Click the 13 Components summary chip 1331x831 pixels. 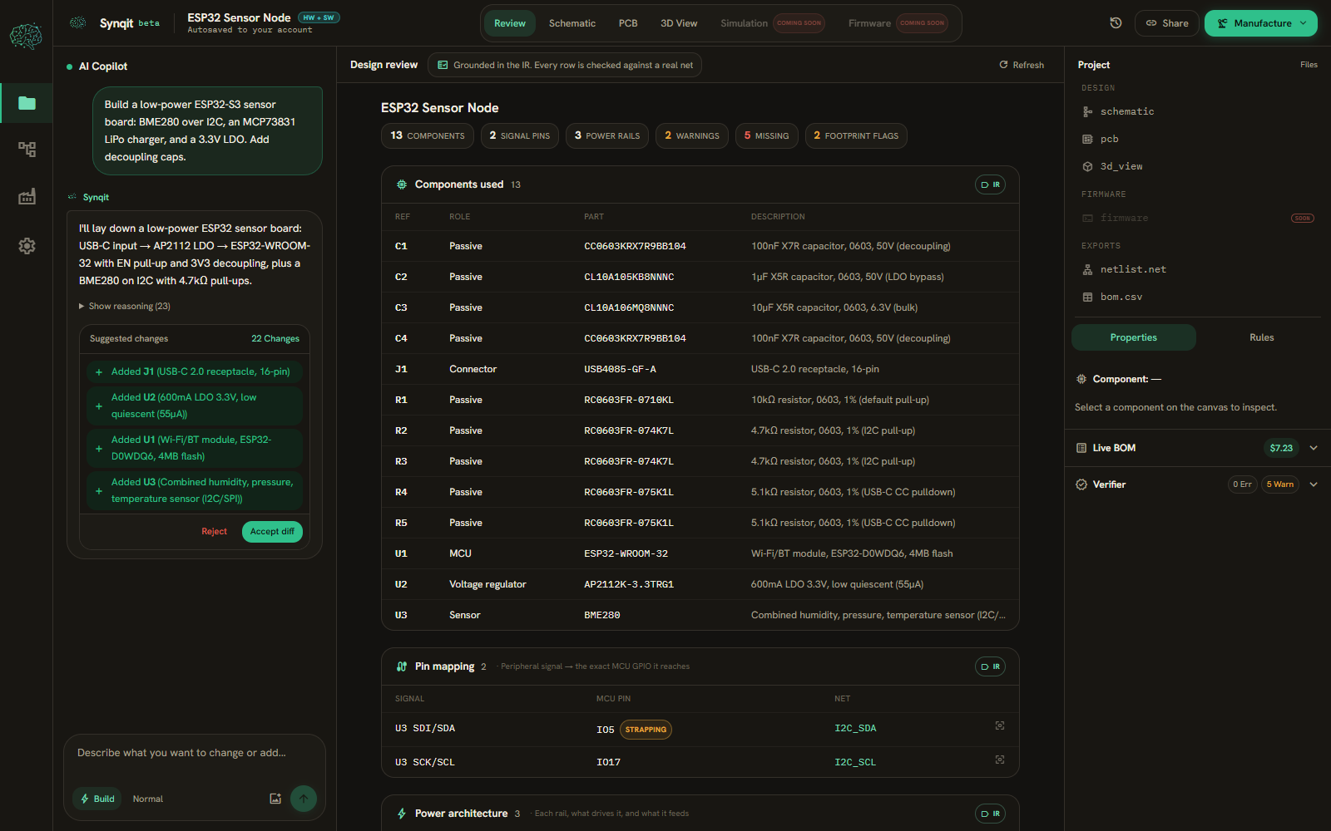428,135
